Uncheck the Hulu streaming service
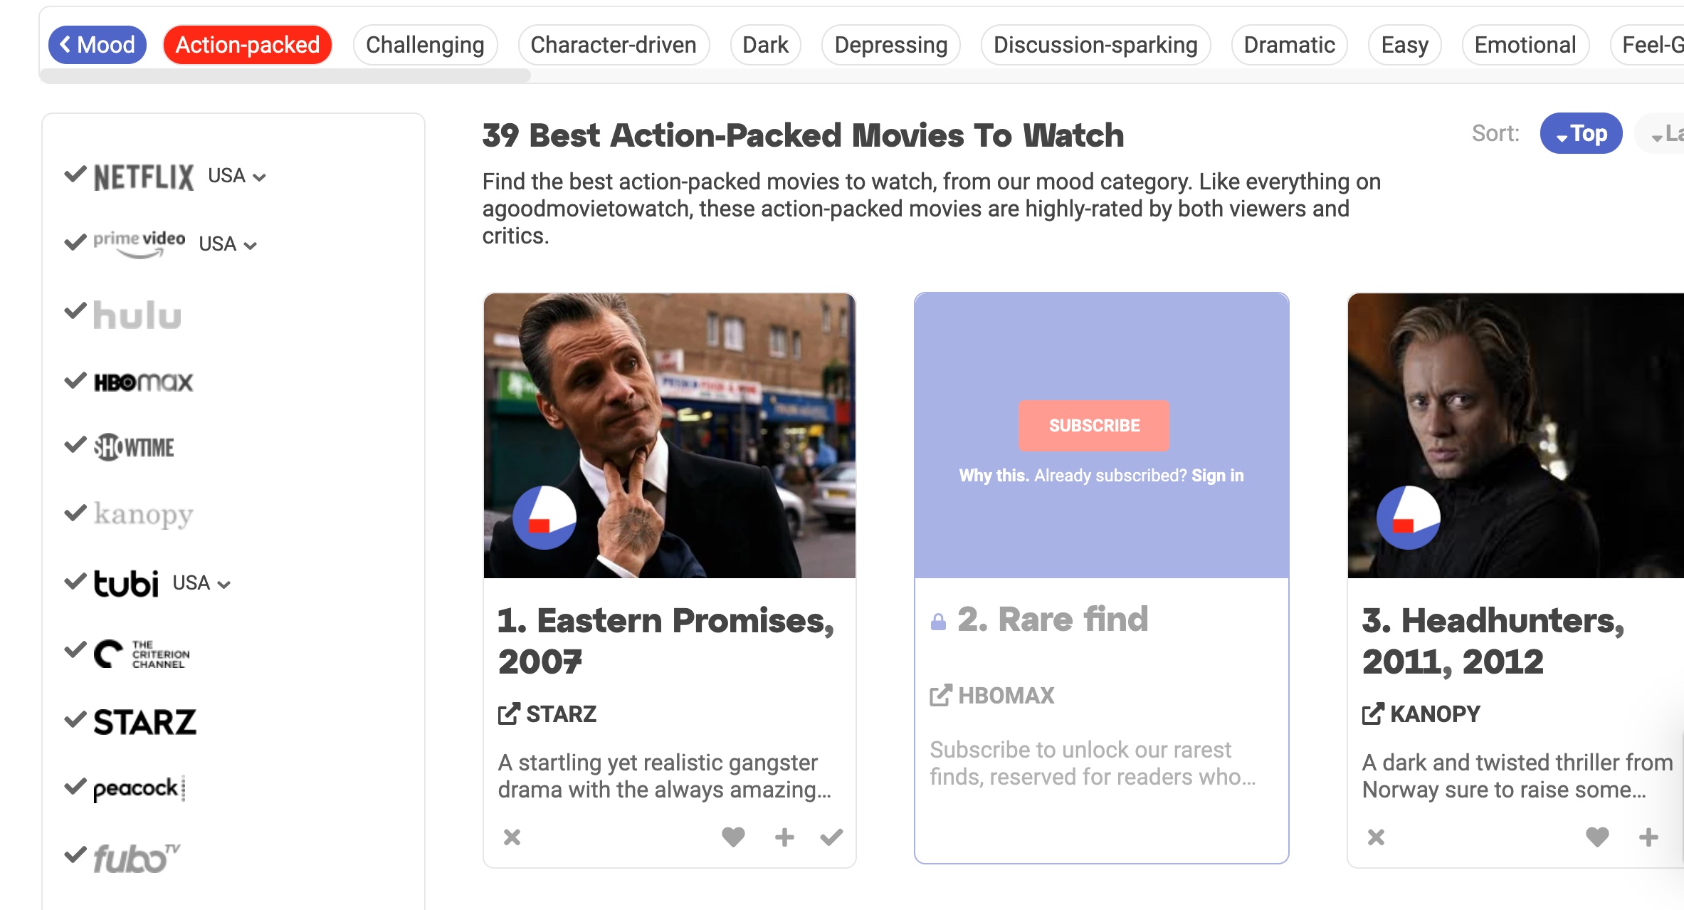Screen dimensions: 1684x910 click(x=75, y=312)
